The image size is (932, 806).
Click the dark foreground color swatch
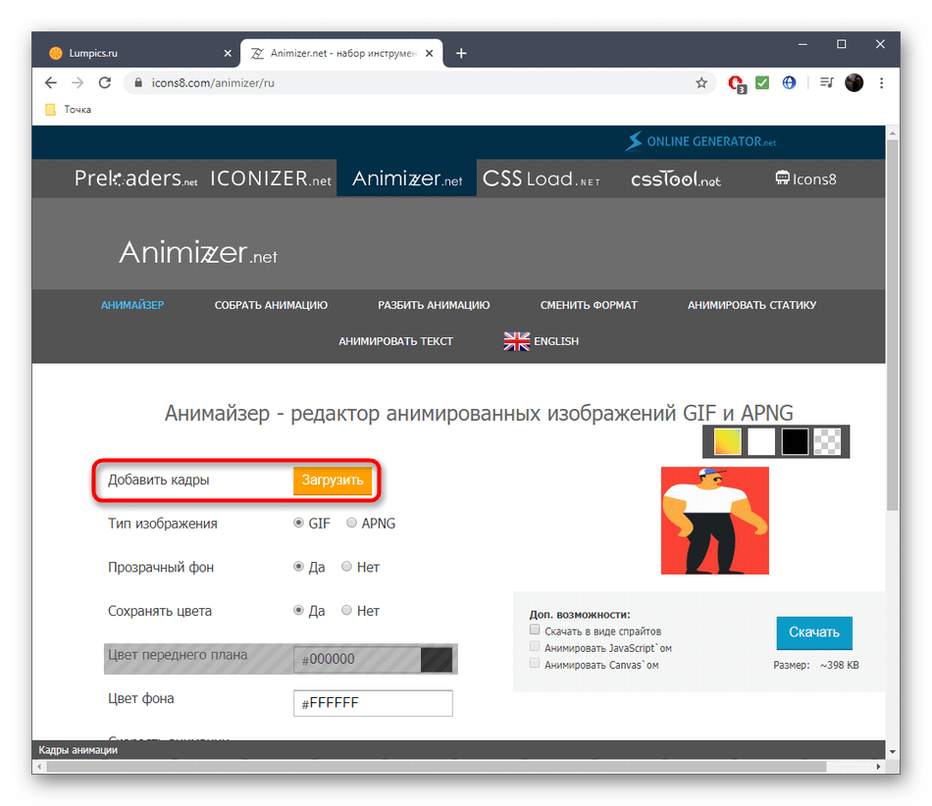click(437, 660)
